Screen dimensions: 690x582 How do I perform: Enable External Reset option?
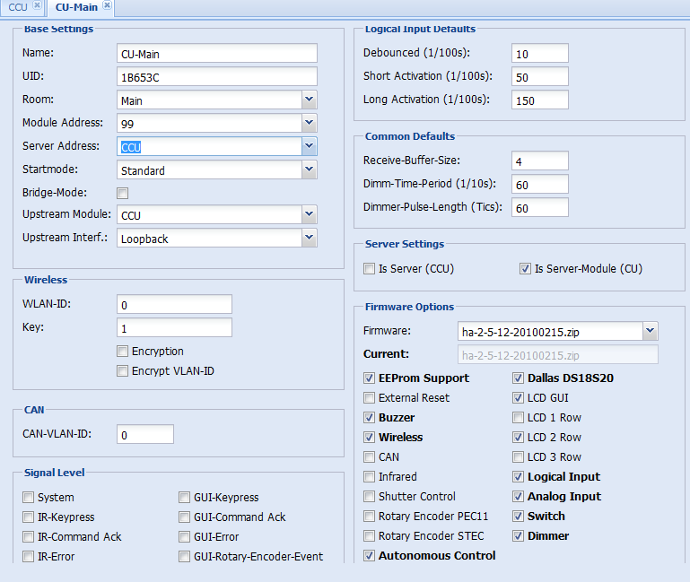(369, 397)
